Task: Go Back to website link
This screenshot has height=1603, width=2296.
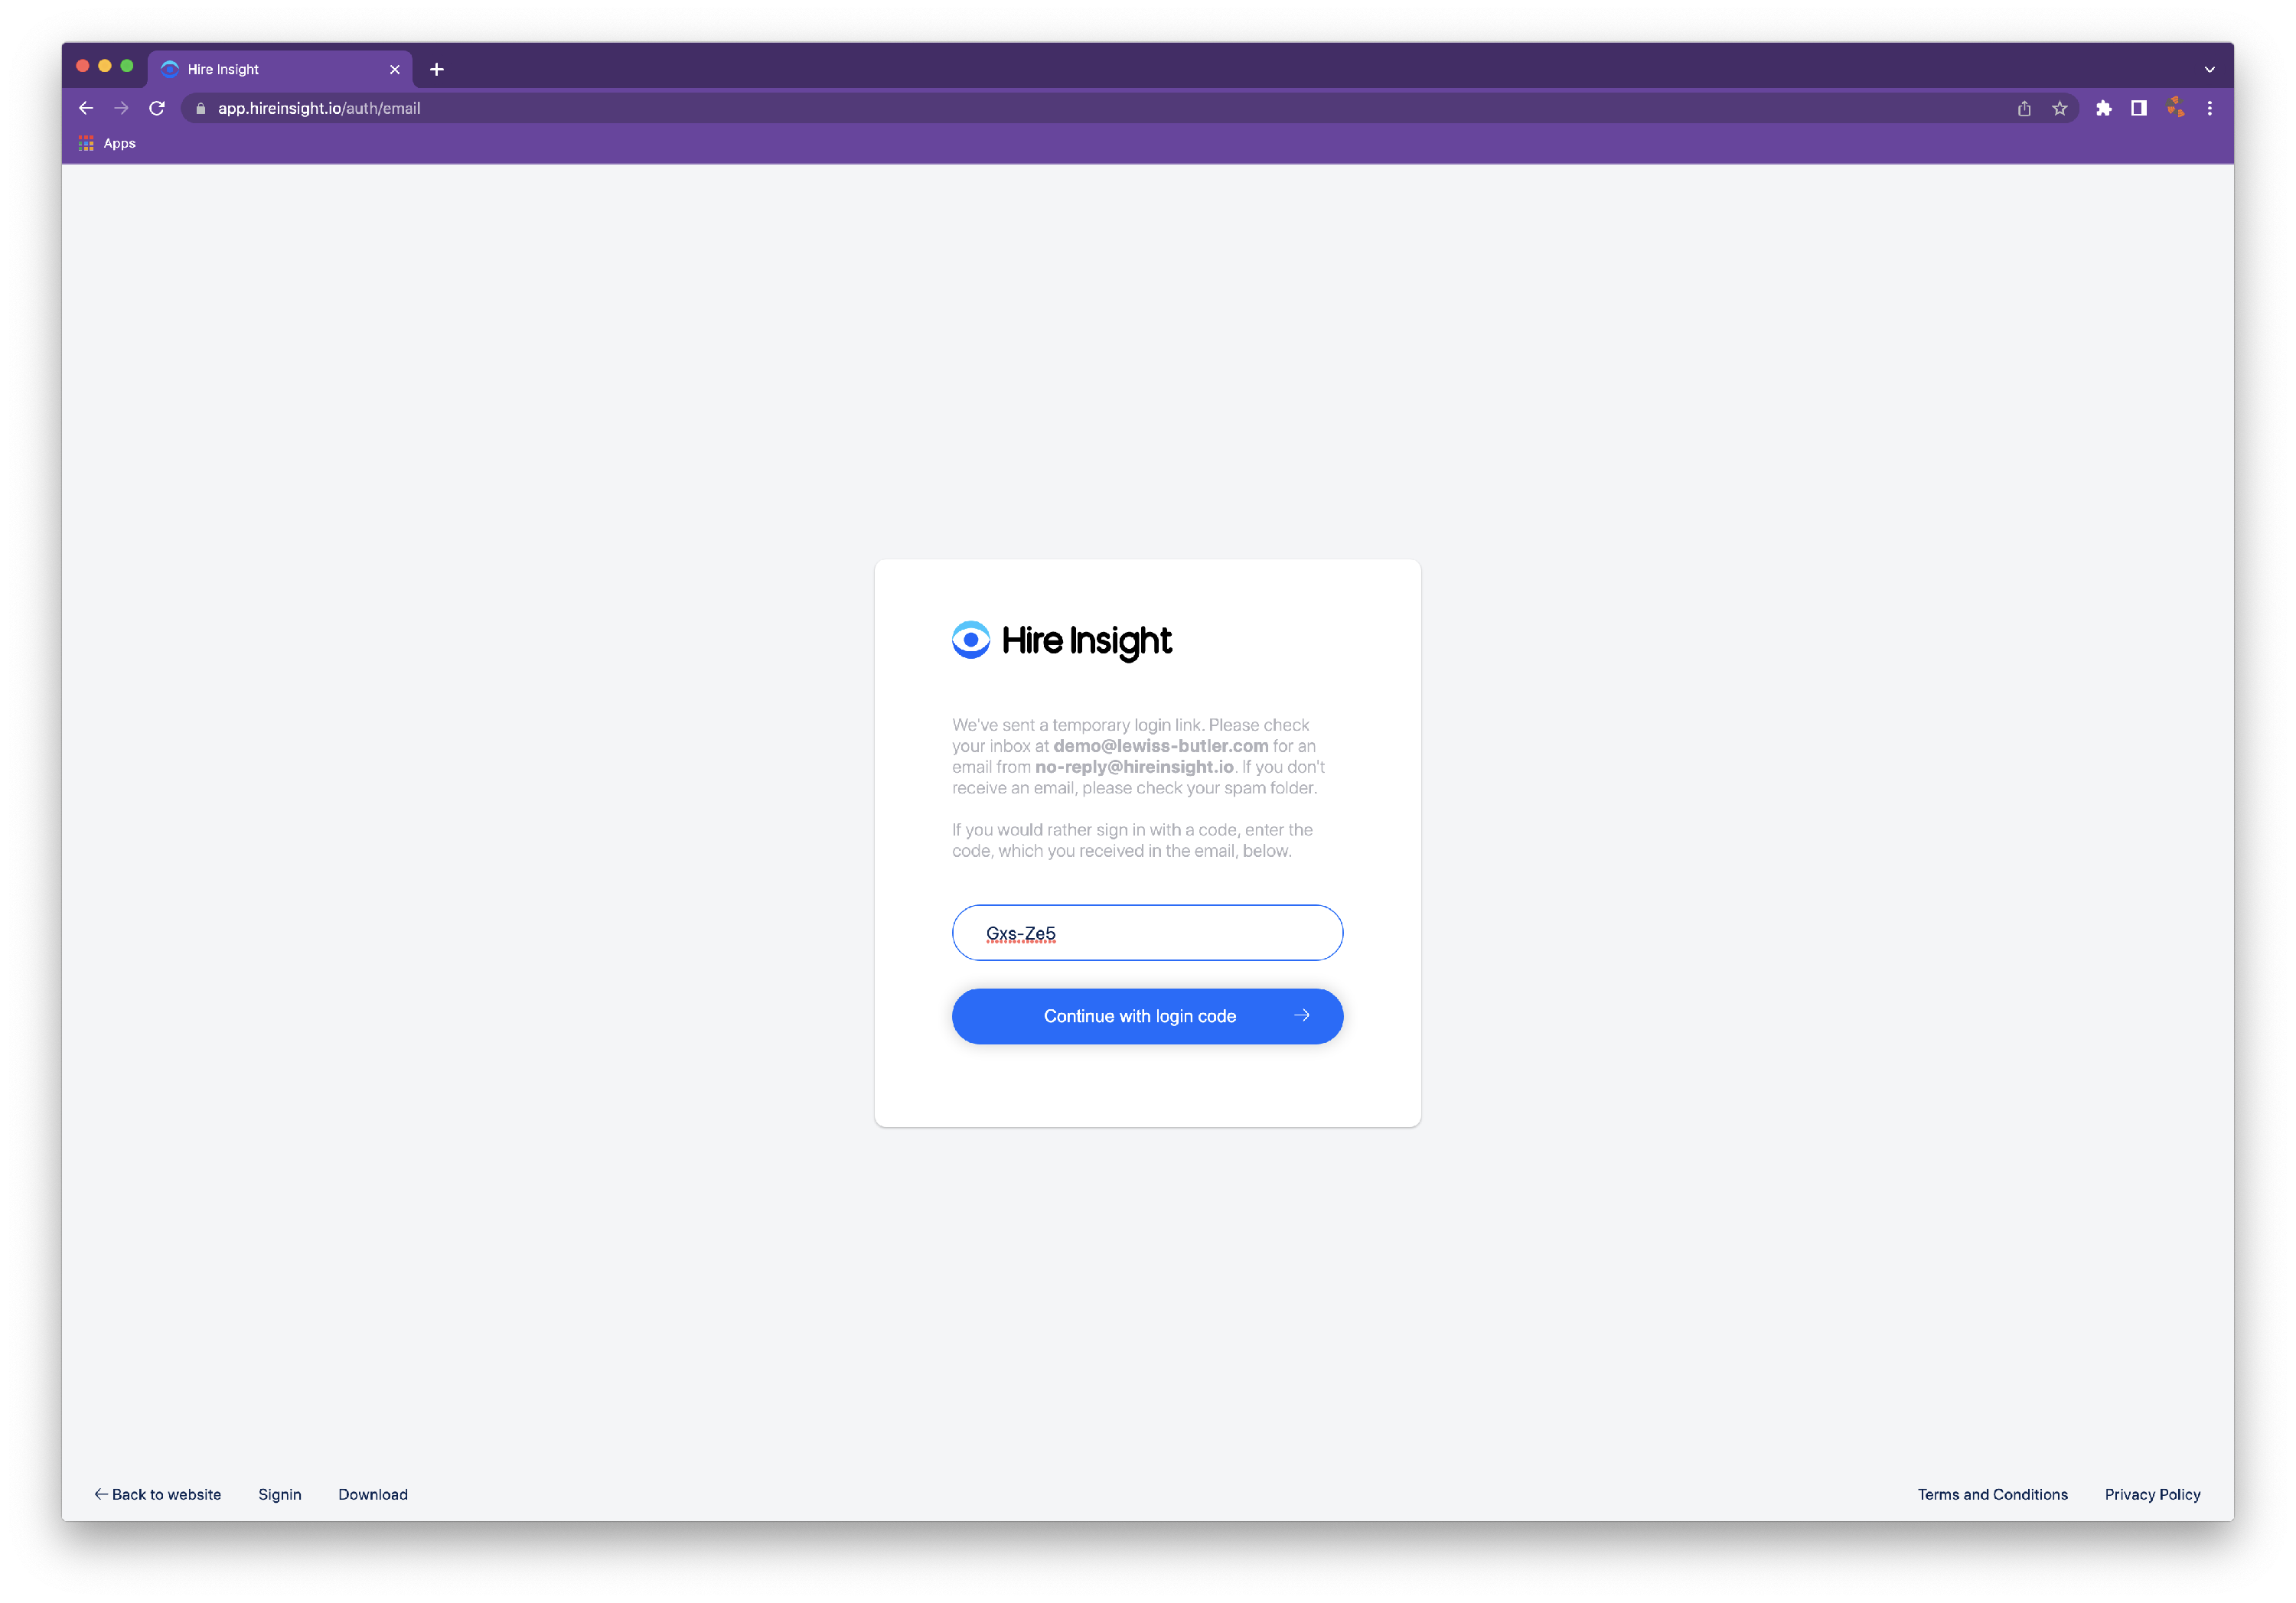Action: 158,1494
